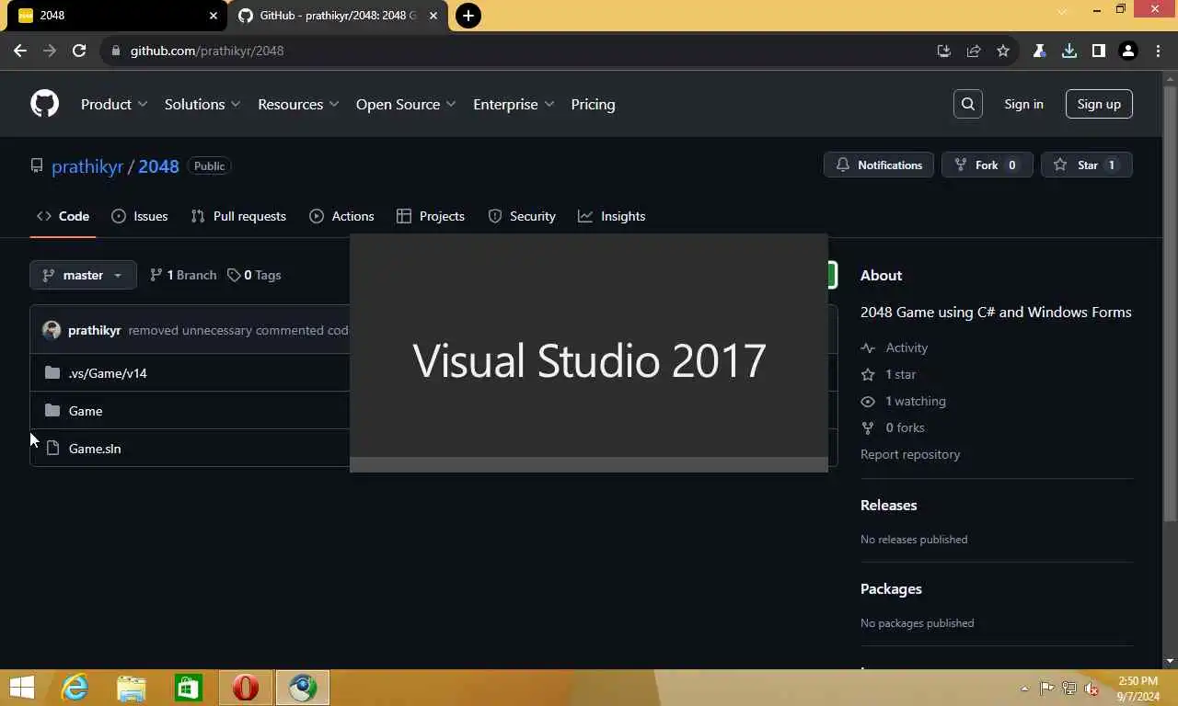Open the browser three-dot menu
Image resolution: width=1178 pixels, height=706 pixels.
pyautogui.click(x=1157, y=51)
